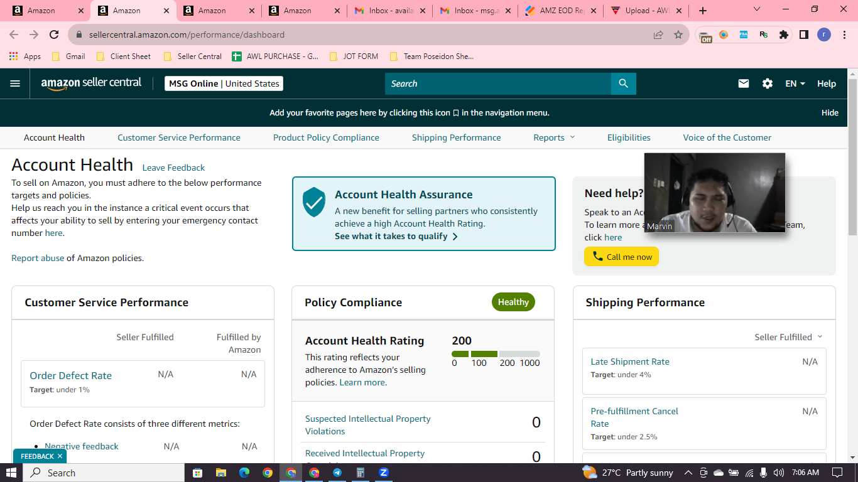Image resolution: width=858 pixels, height=482 pixels.
Task: Open the EN language dropdown
Action: [x=795, y=83]
